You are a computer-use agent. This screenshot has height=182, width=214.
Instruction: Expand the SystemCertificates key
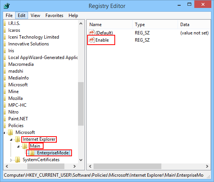11,160
